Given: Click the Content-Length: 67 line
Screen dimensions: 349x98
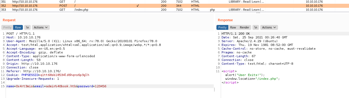Looking at the screenshot, I should [238, 56].
